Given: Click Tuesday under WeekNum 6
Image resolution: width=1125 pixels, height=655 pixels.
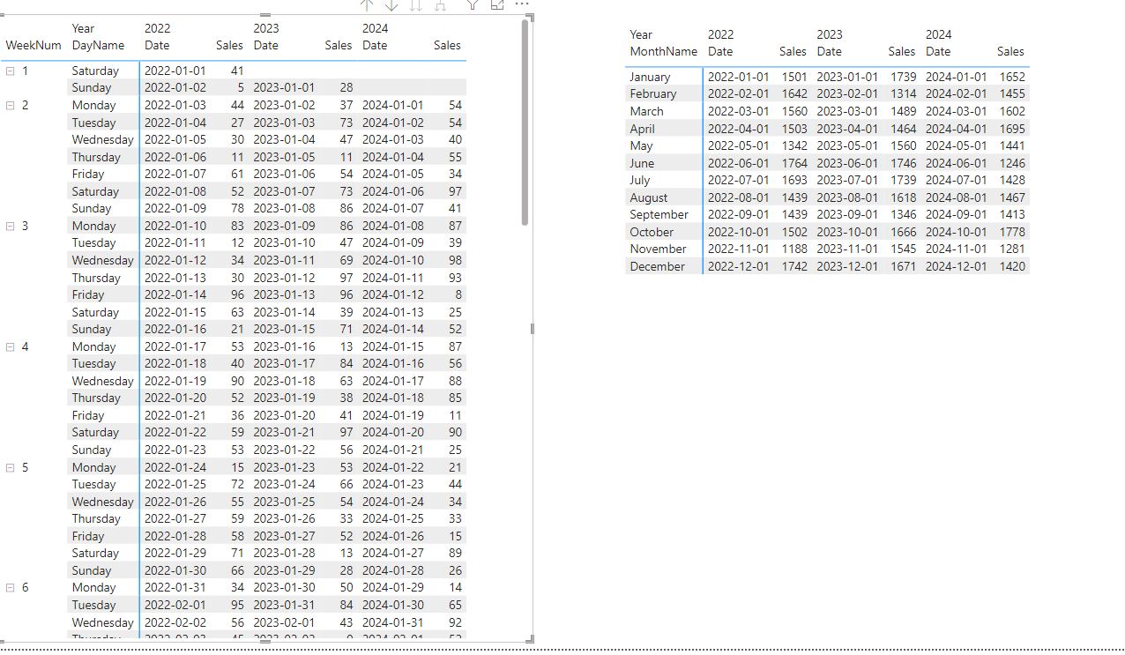Looking at the screenshot, I should point(93,605).
